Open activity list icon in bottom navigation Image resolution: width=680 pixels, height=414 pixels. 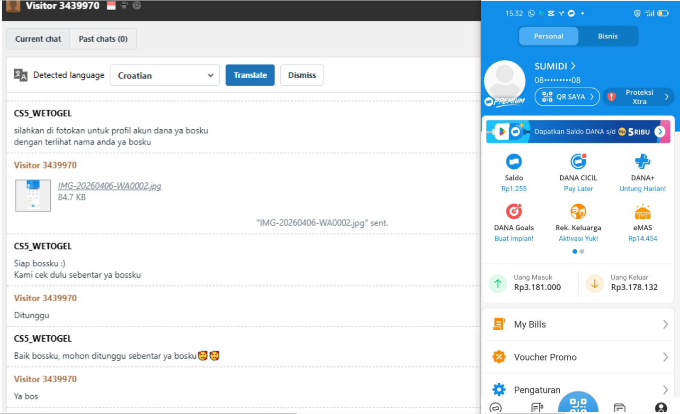(537, 407)
